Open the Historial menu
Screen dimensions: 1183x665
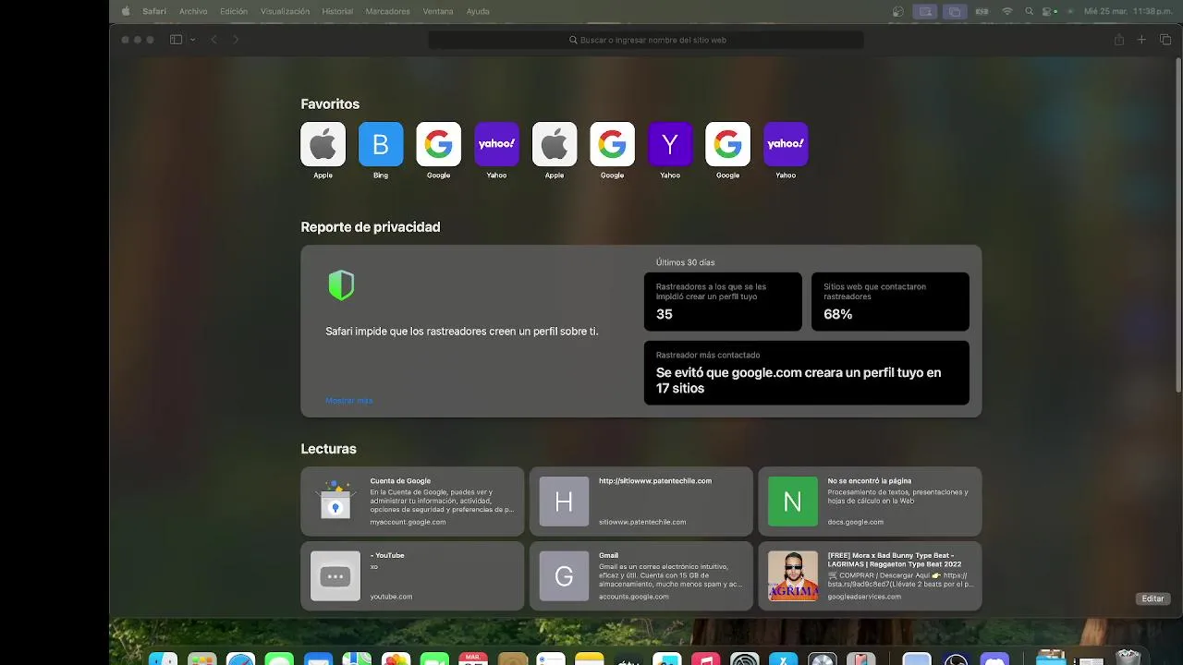click(337, 11)
